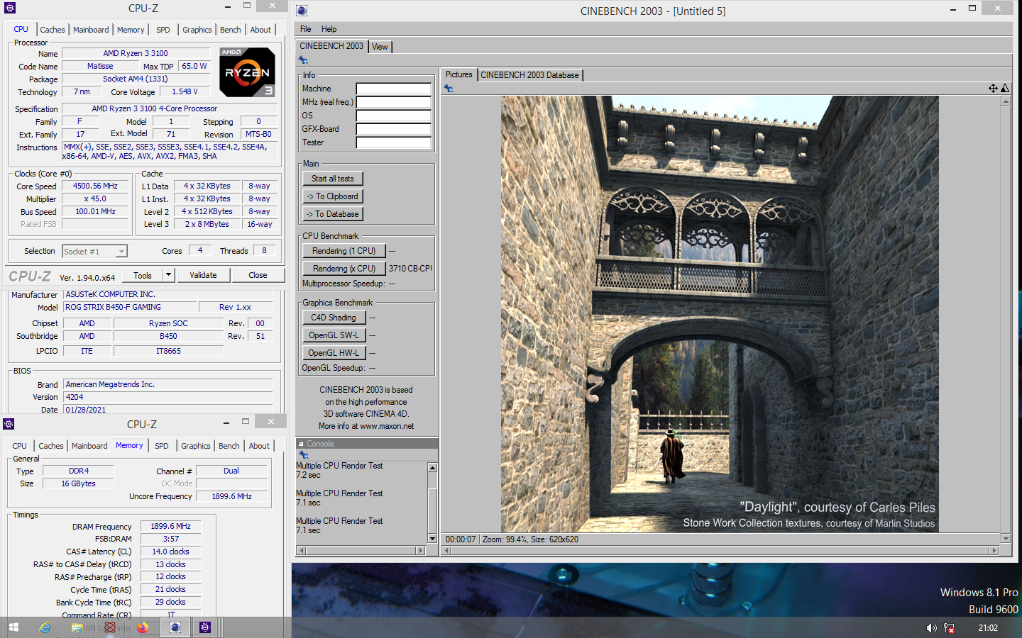Click the GFX-Board input field
The width and height of the screenshot is (1022, 638).
(394, 129)
